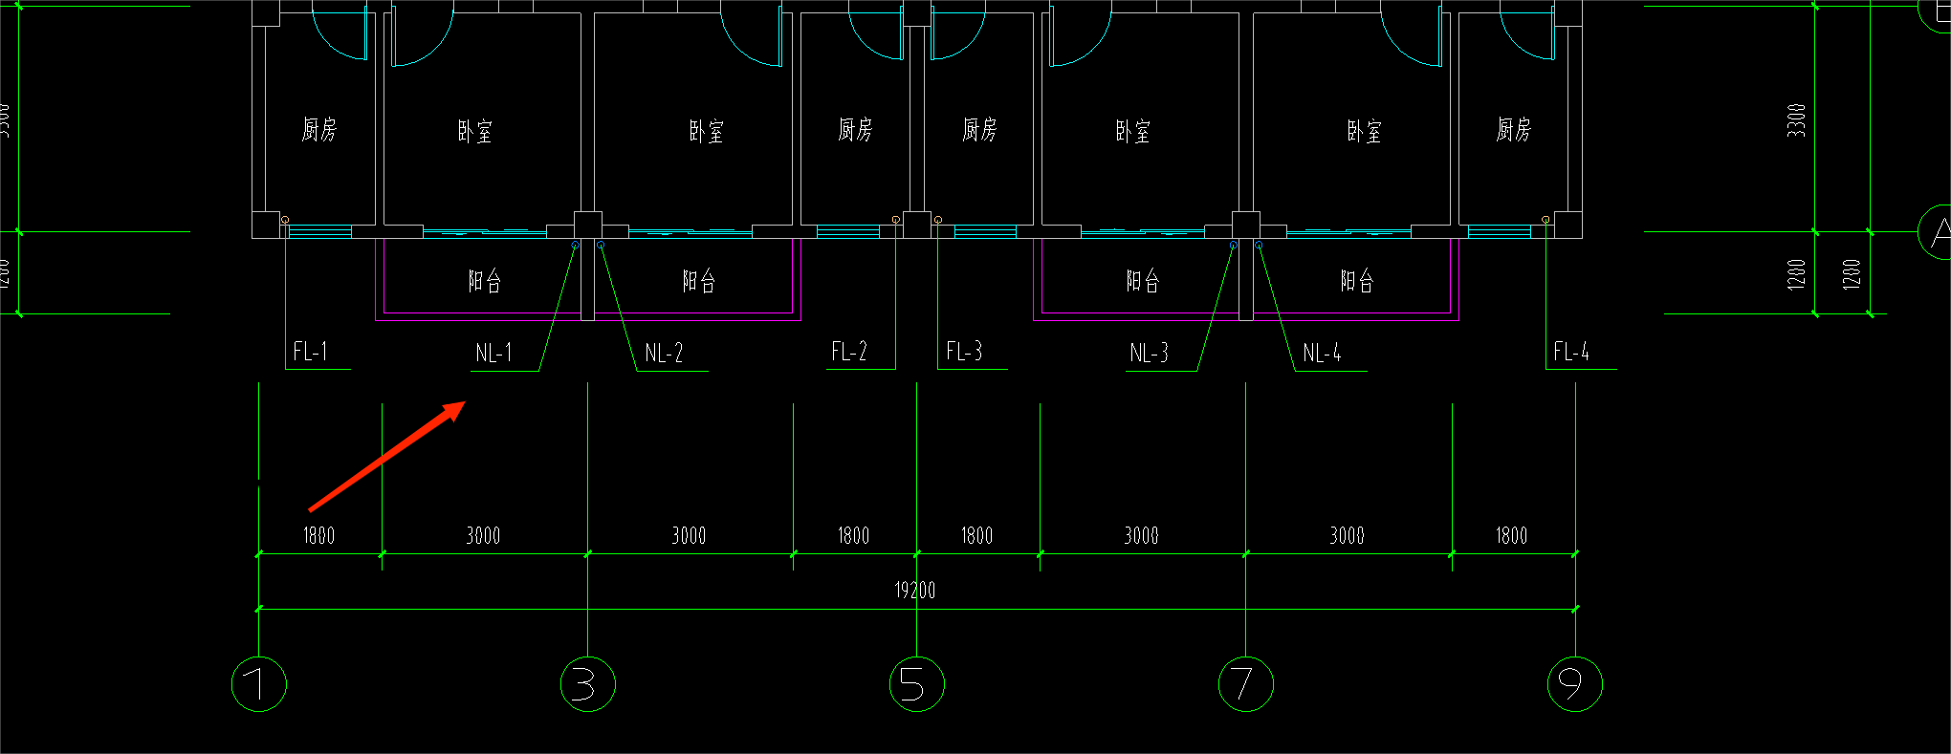1951x754 pixels.
Task: Select the NL-2 pipe label
Action: 664,354
